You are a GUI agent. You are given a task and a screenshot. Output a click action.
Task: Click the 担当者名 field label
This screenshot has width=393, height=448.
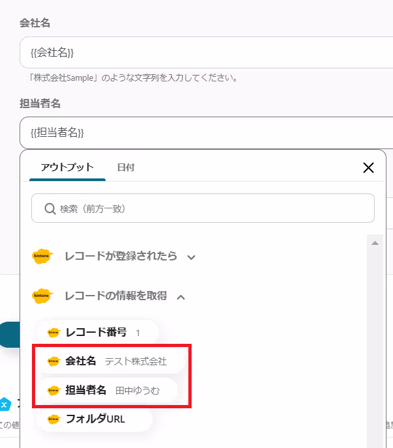(40, 104)
